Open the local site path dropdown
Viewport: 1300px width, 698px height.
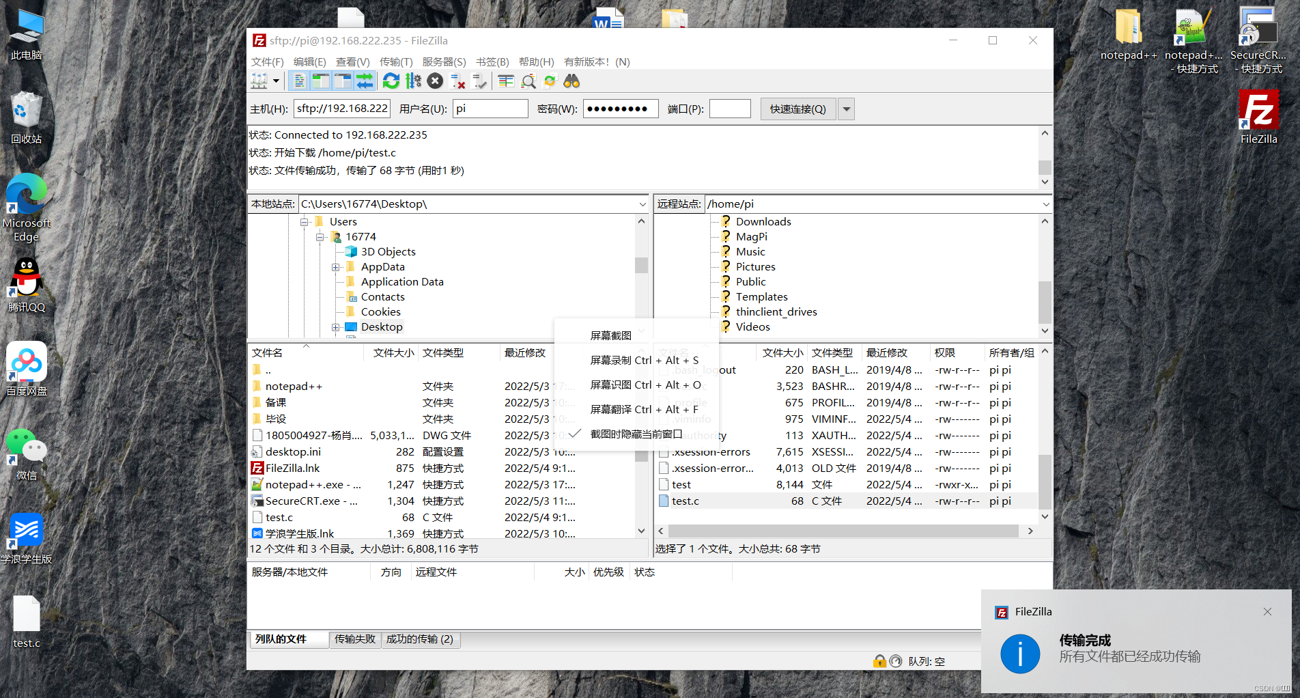click(x=642, y=204)
